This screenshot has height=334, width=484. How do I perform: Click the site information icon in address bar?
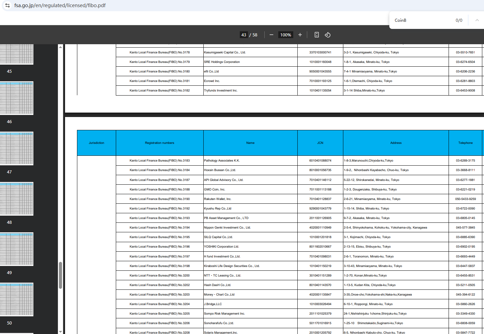[x=7, y=5]
